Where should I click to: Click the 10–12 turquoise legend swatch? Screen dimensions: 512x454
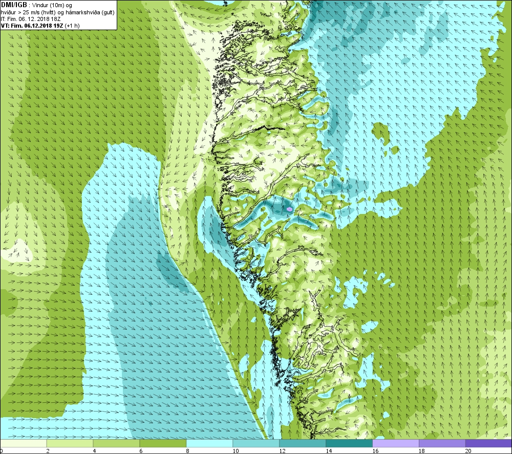coord(256,443)
